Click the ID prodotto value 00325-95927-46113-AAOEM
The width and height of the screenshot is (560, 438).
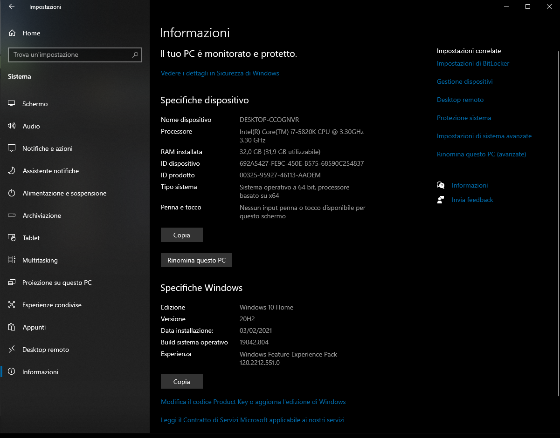point(280,175)
